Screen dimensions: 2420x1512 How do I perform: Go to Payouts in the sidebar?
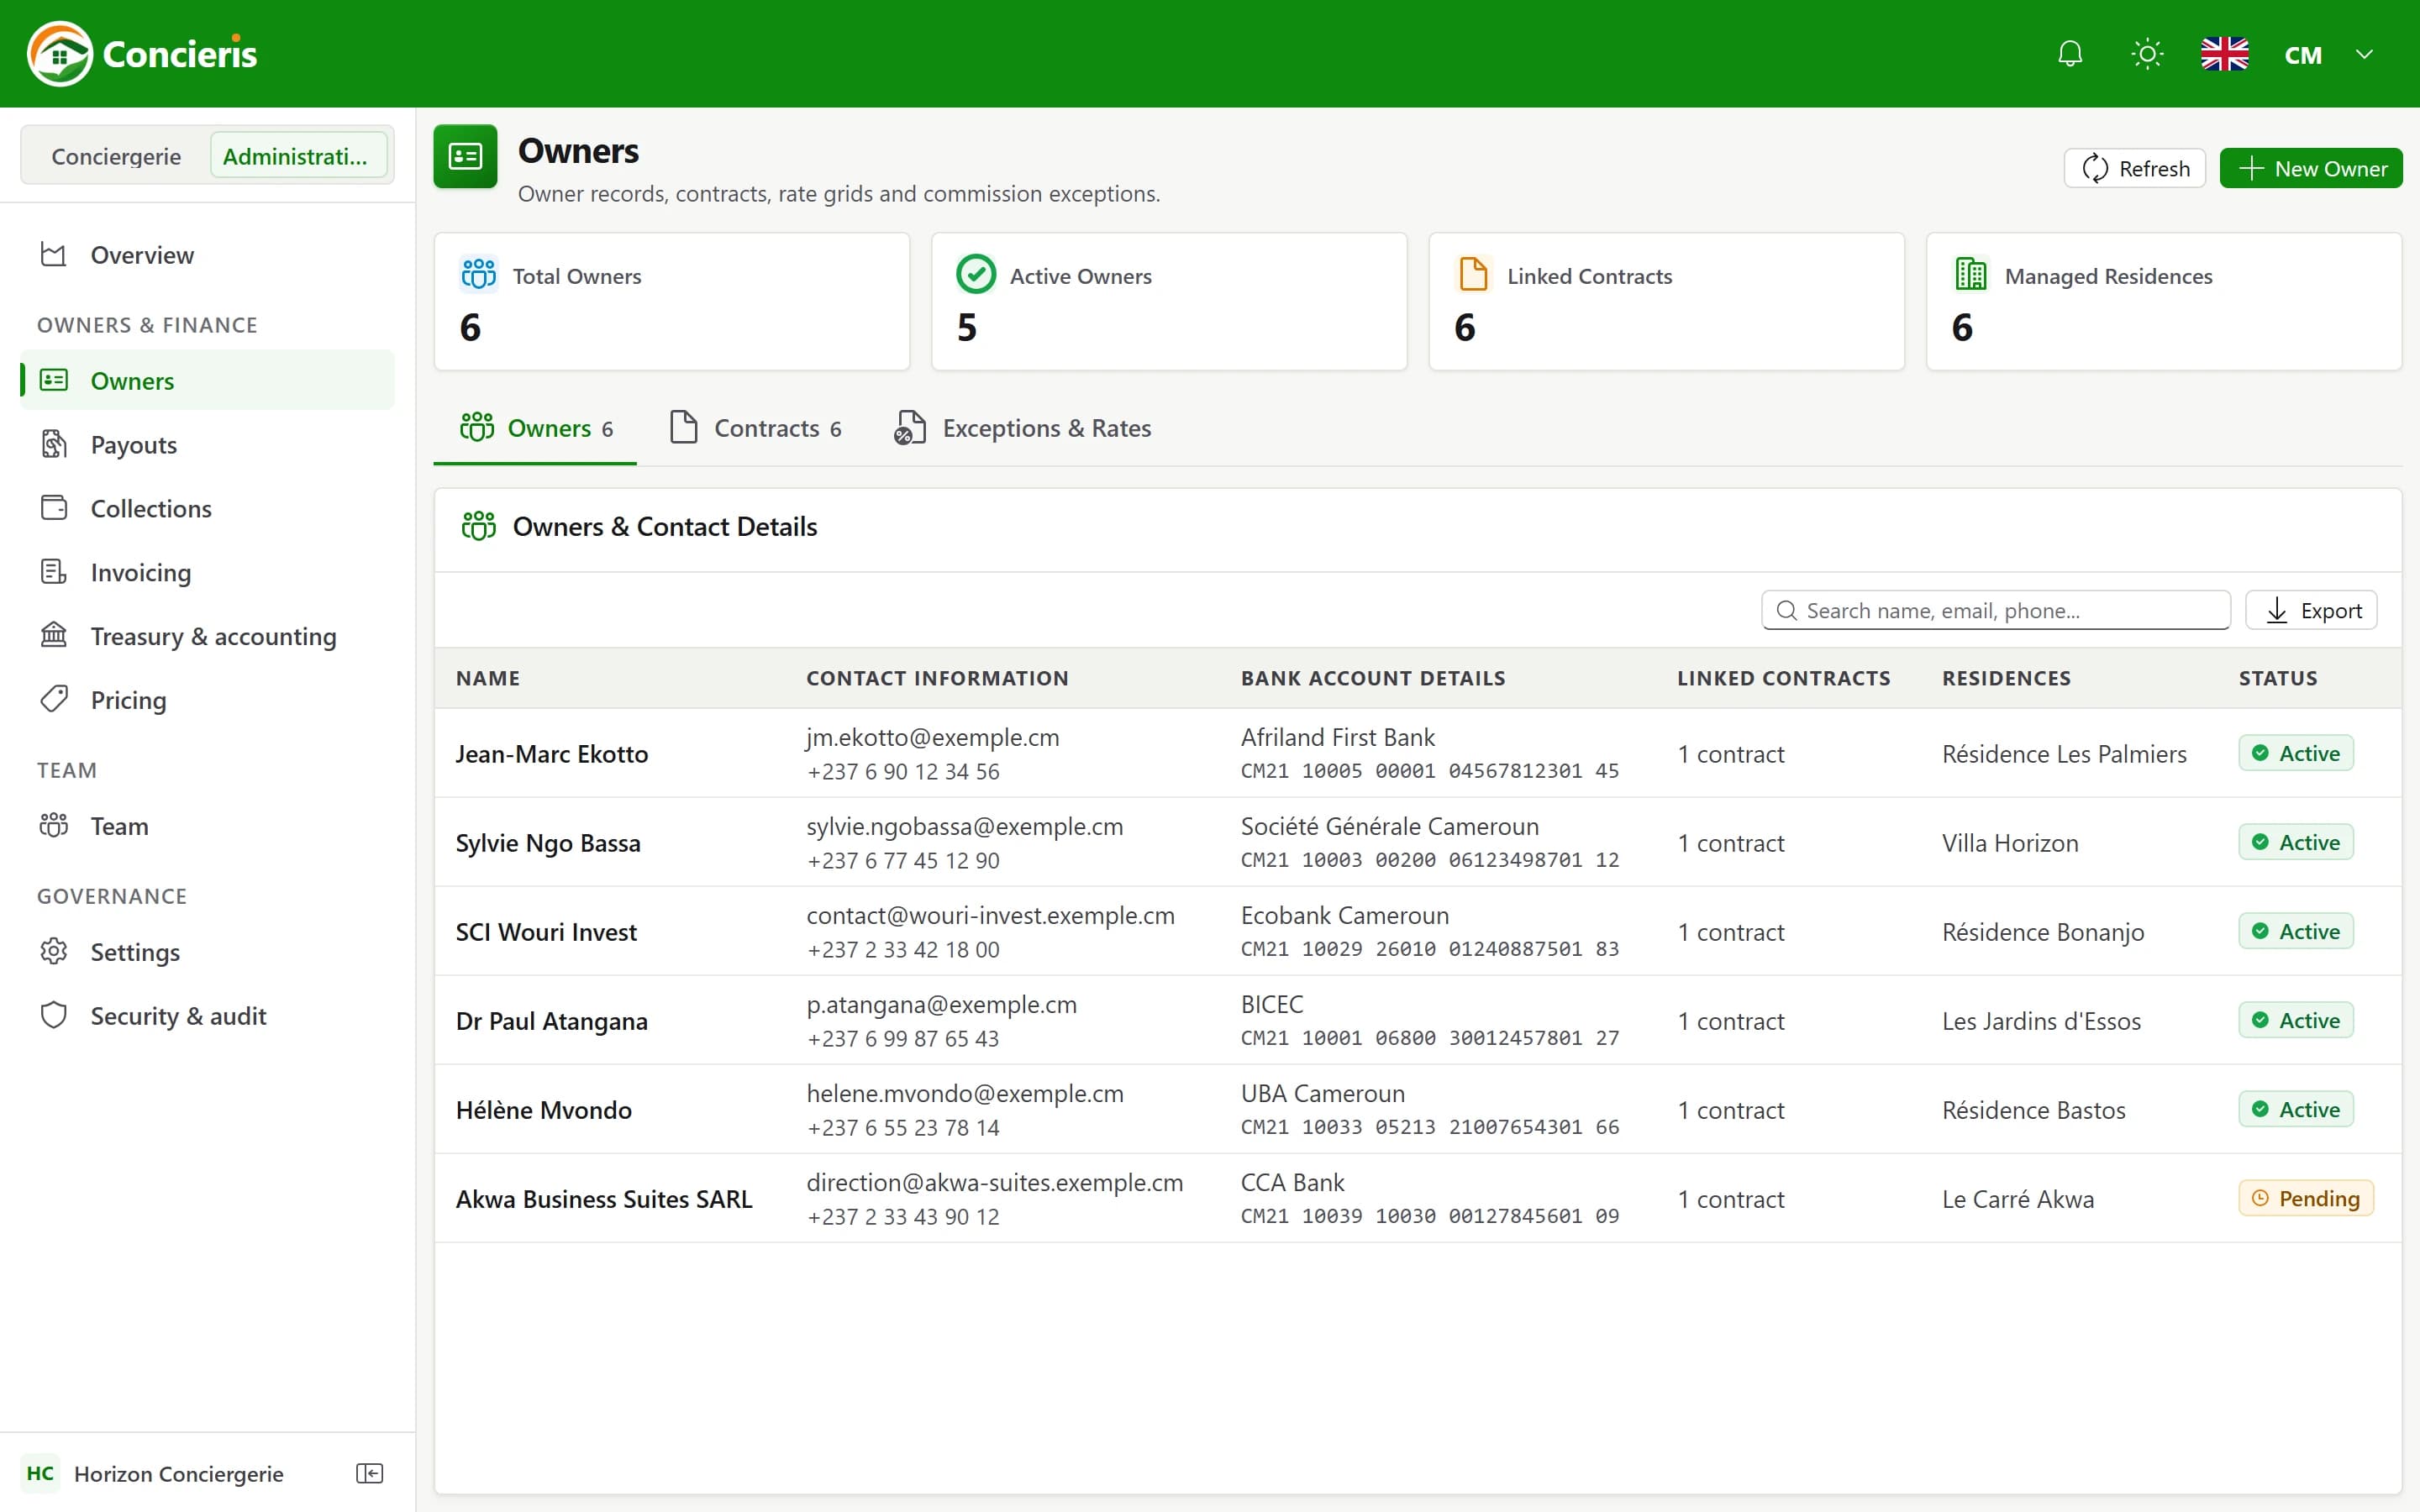(x=207, y=444)
